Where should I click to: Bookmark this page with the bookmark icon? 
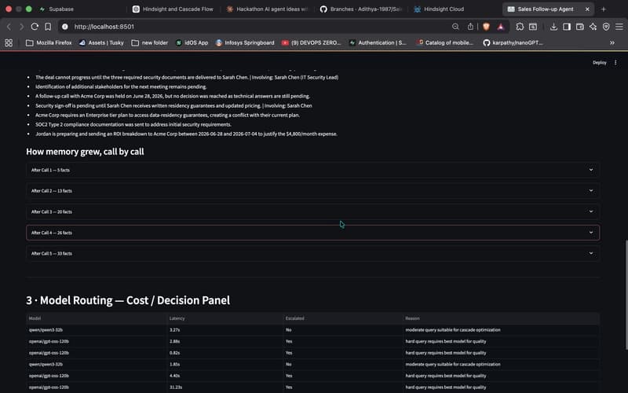48,27
